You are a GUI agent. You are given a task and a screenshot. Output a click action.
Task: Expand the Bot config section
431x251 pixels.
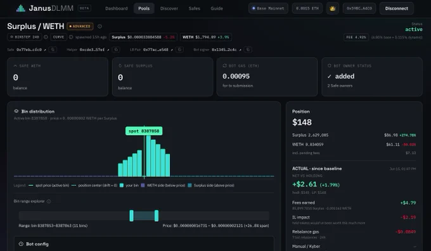(144, 244)
